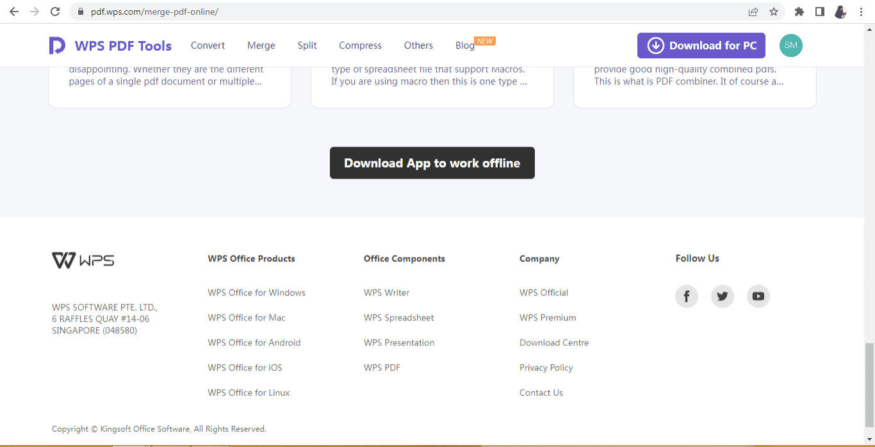Viewport: 875px width, 447px height.
Task: Open the Chrome three-dot menu
Action: click(x=862, y=12)
